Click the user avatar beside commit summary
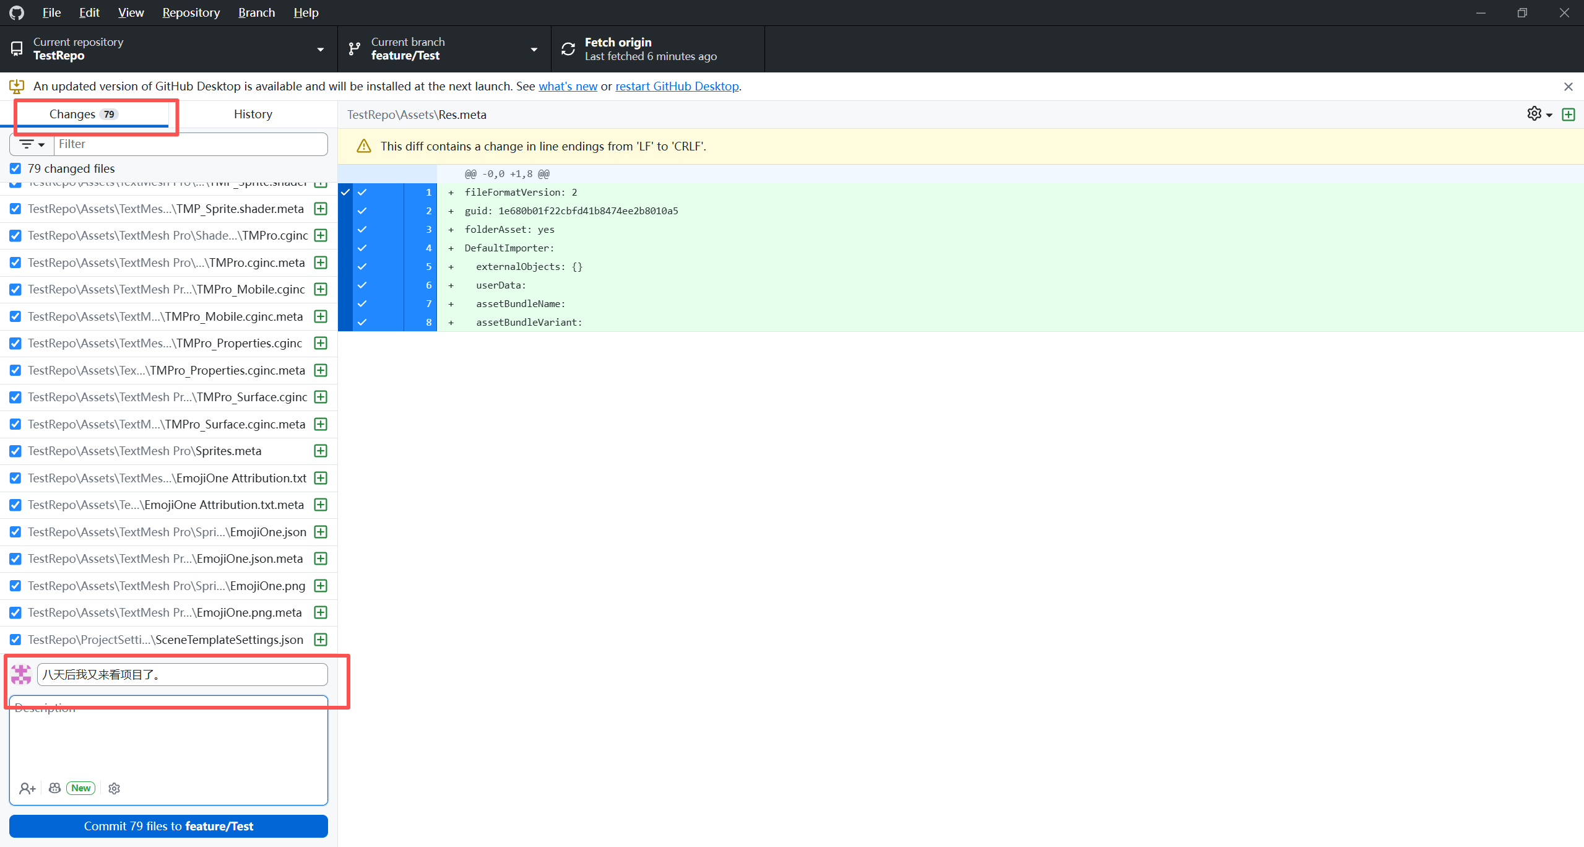Viewport: 1584px width, 847px height. tap(21, 674)
